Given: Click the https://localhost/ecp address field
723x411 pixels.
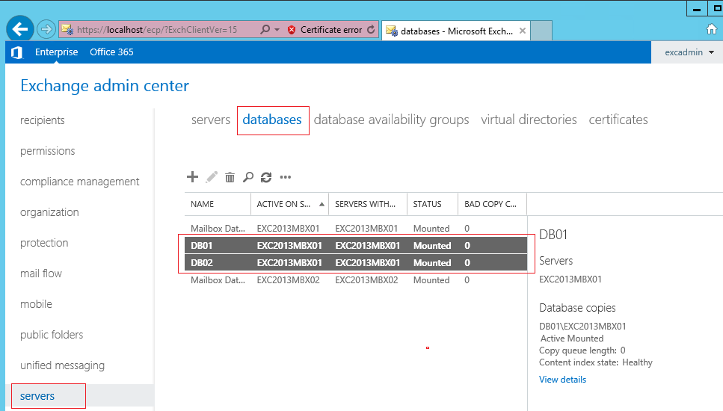Looking at the screenshot, I should tap(157, 29).
